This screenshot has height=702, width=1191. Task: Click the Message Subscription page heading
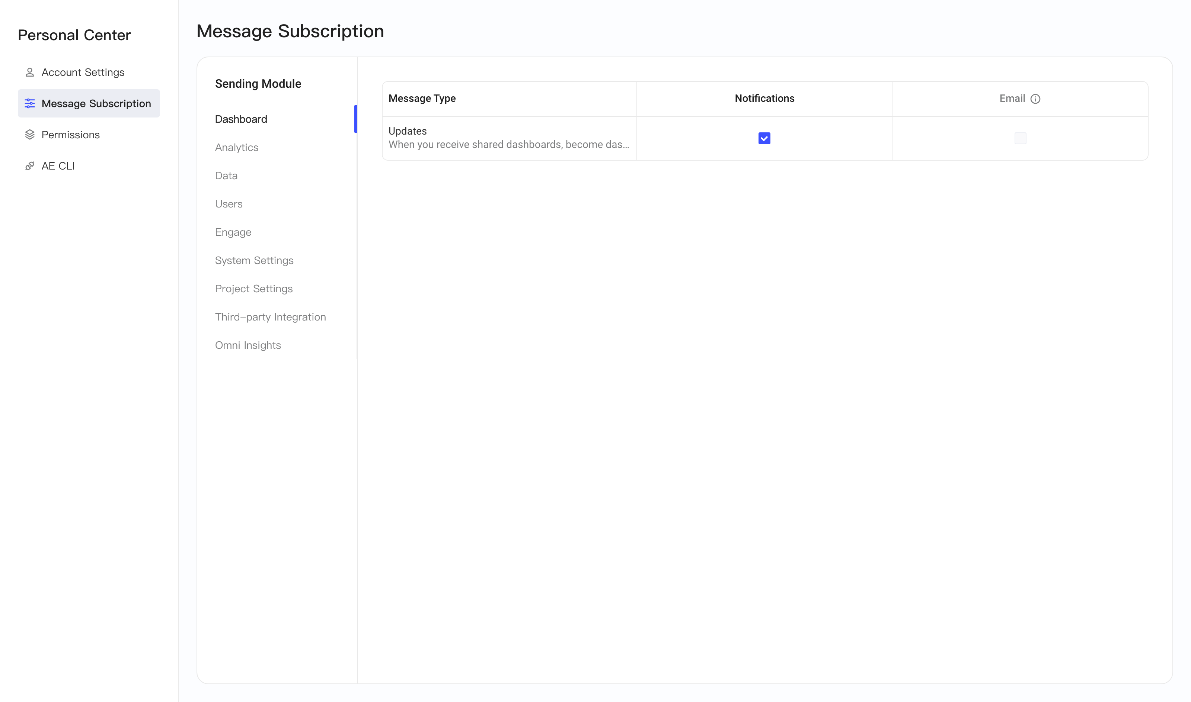coord(290,31)
